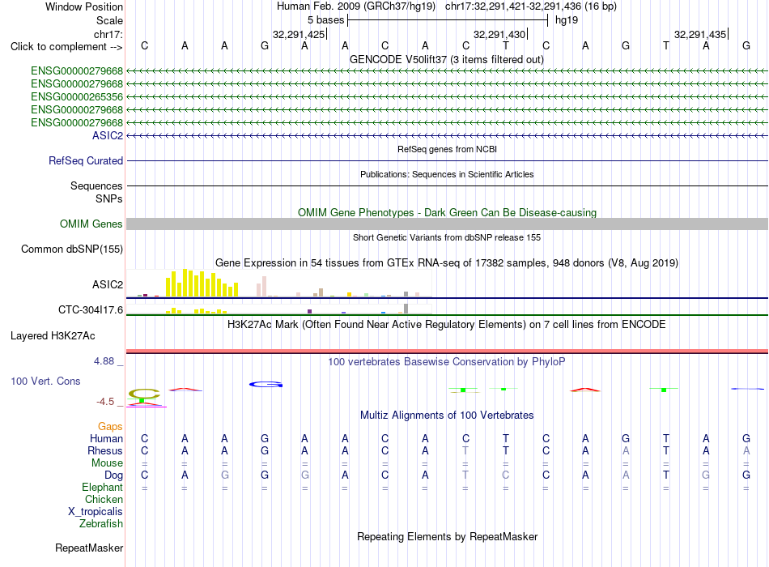Click the olive C conservation logo letter

pyautogui.click(x=144, y=393)
